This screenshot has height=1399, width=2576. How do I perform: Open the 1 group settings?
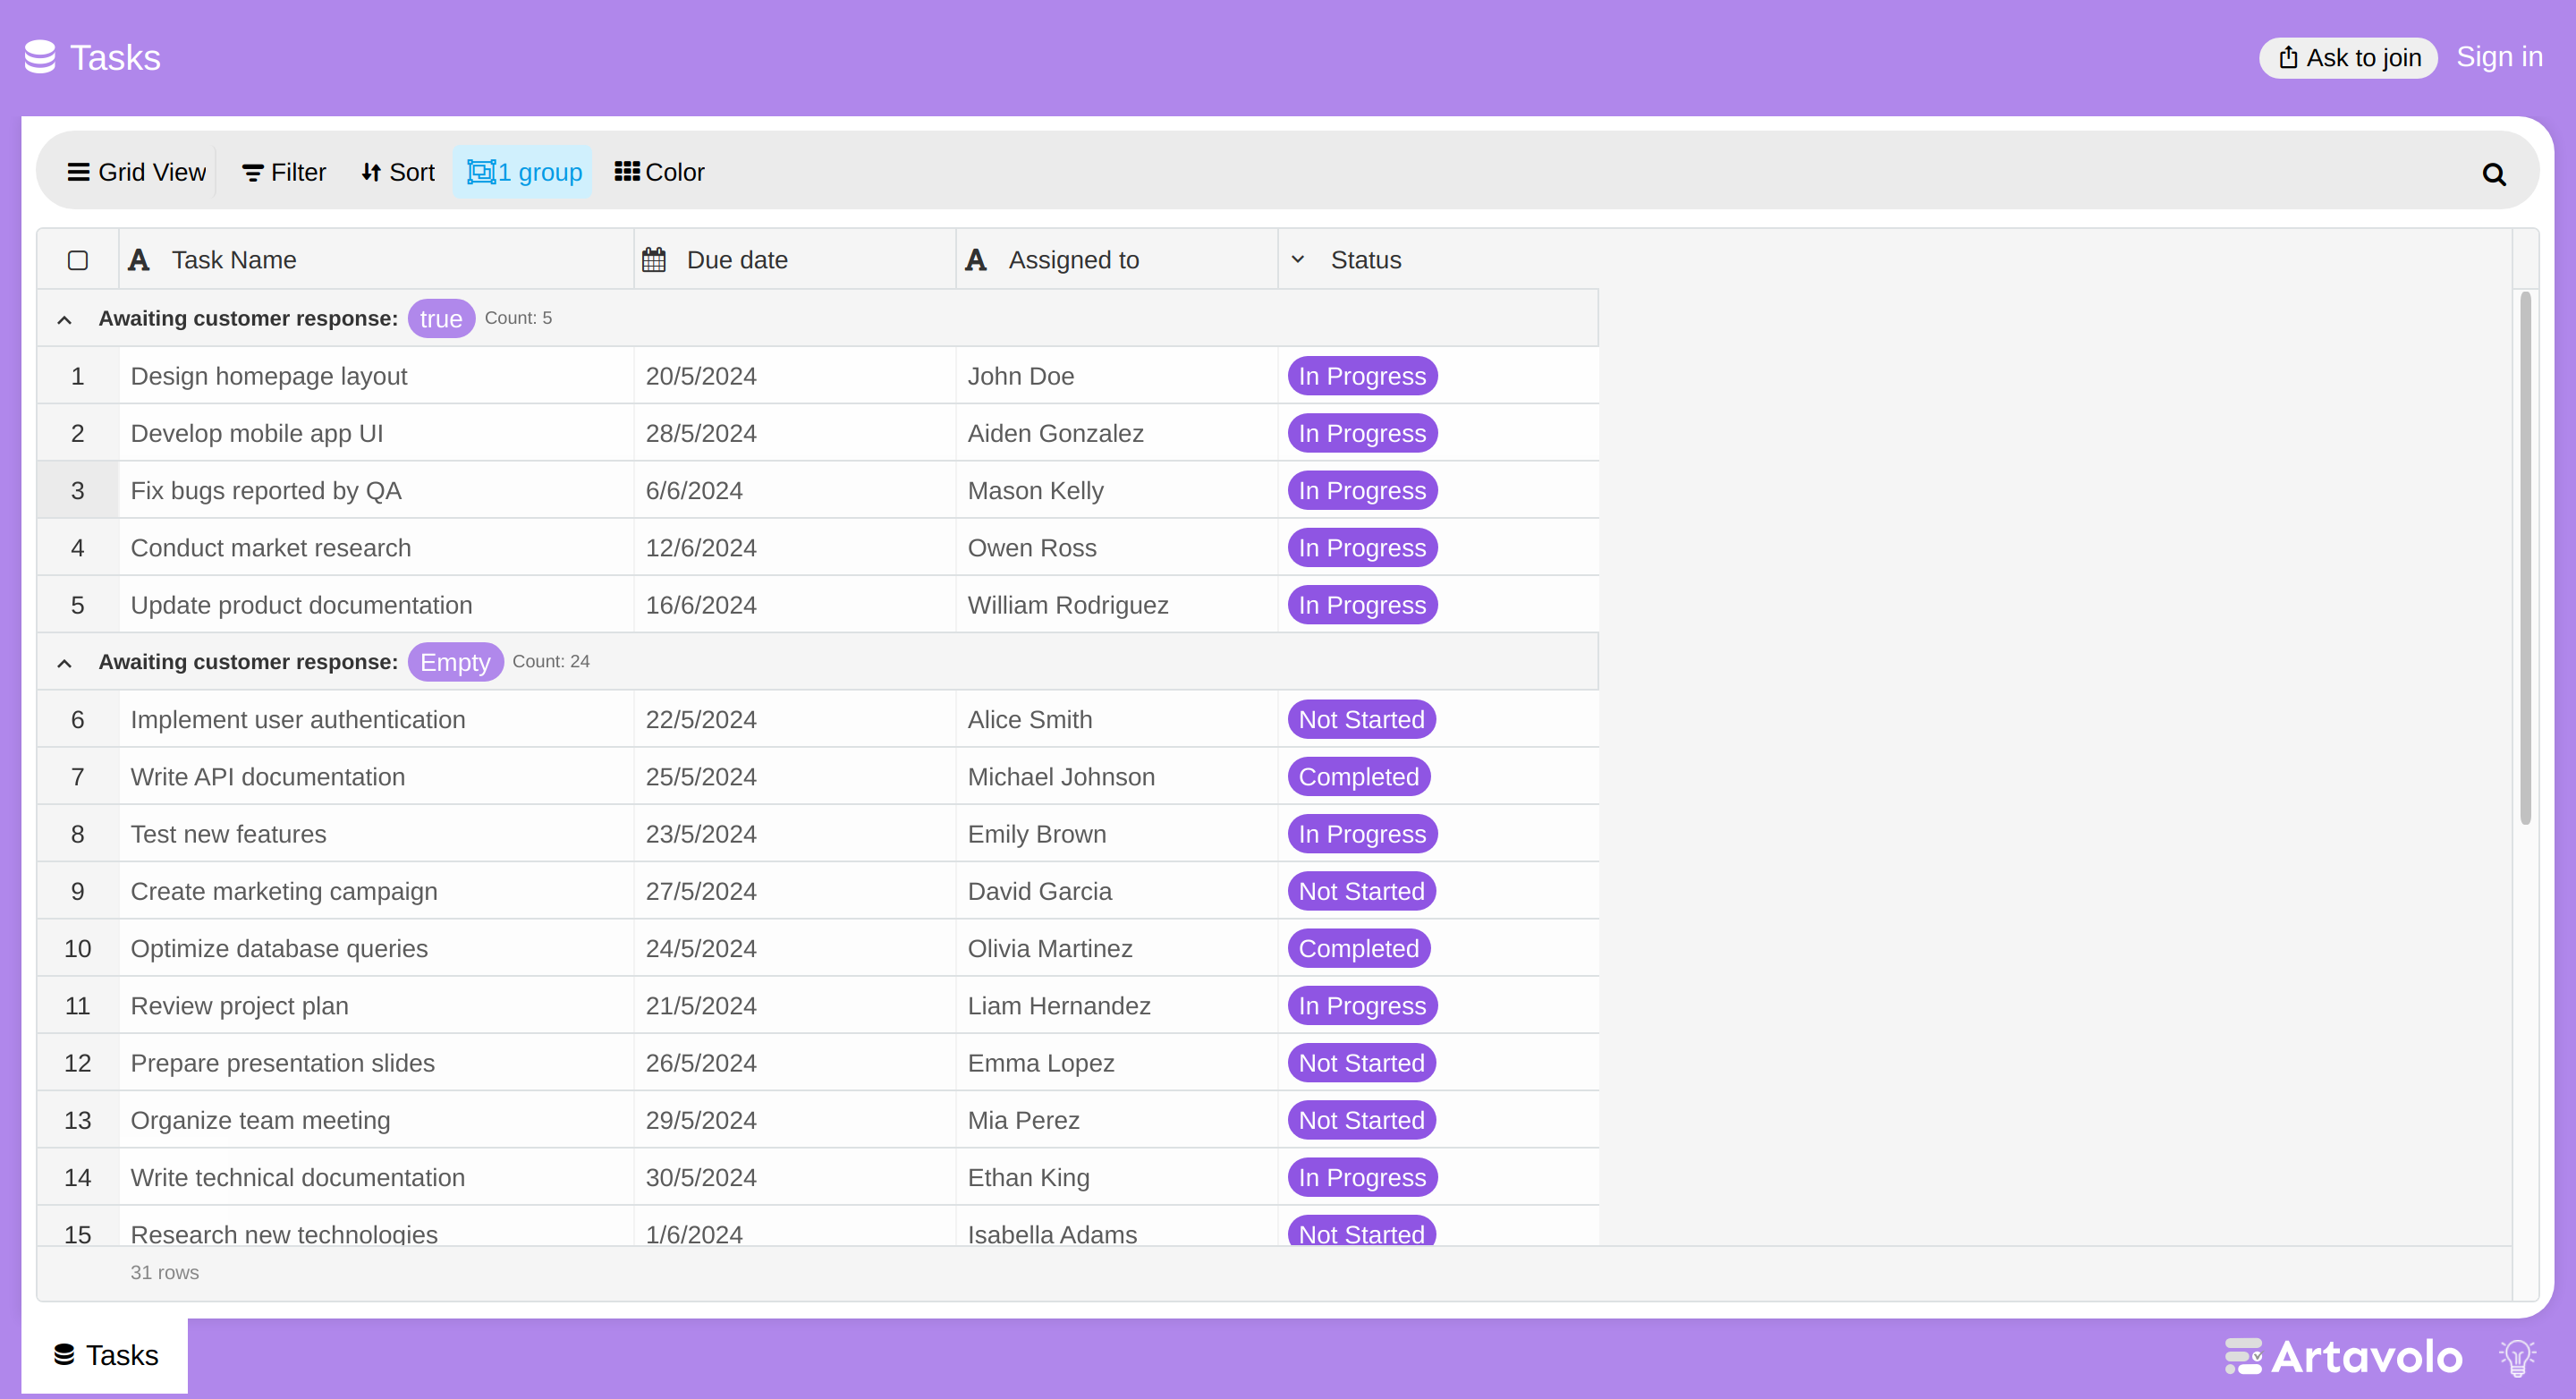click(523, 172)
